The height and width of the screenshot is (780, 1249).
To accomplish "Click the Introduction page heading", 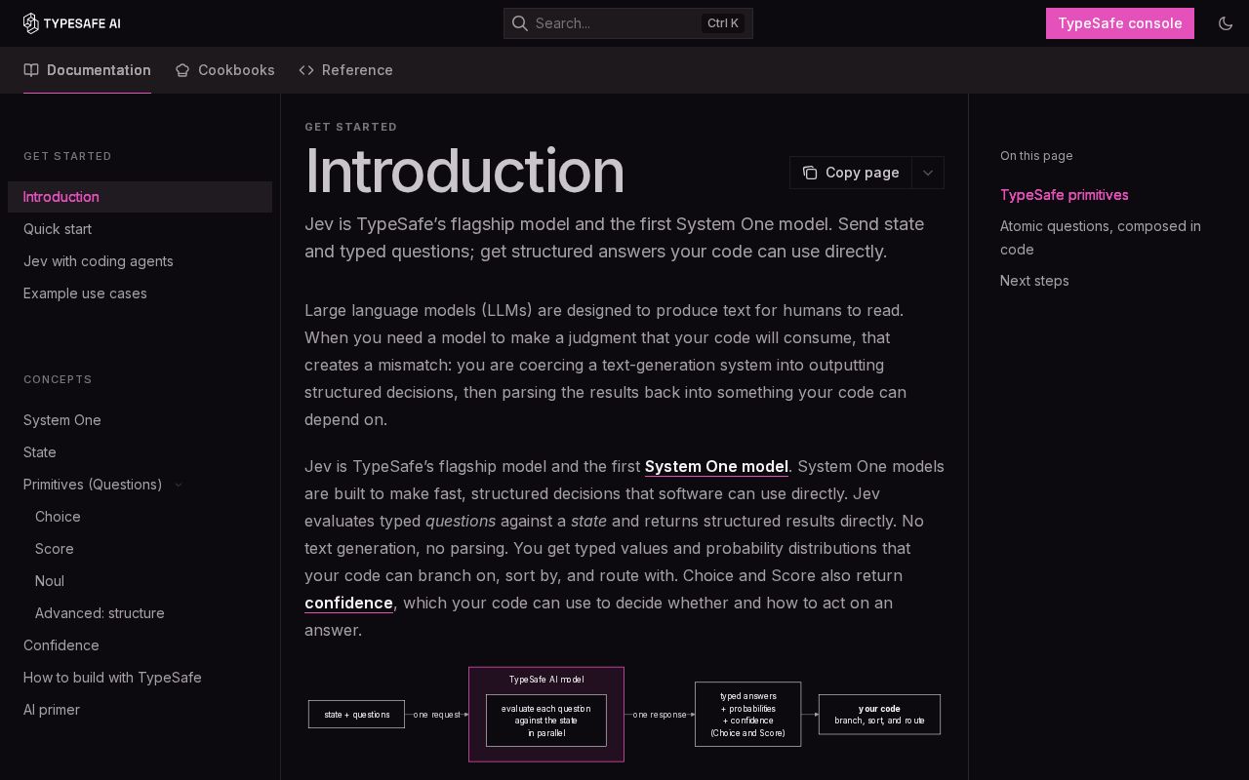I will click(x=464, y=171).
